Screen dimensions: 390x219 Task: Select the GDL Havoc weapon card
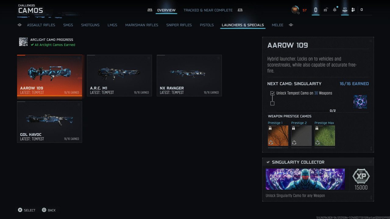pos(50,122)
